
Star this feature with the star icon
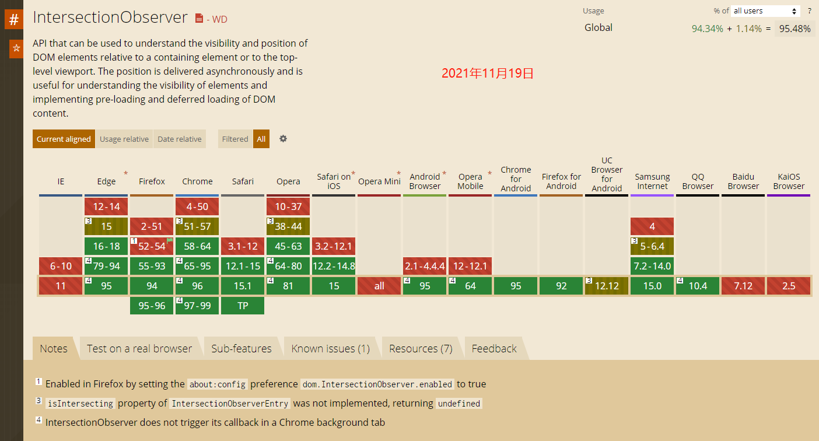click(16, 48)
